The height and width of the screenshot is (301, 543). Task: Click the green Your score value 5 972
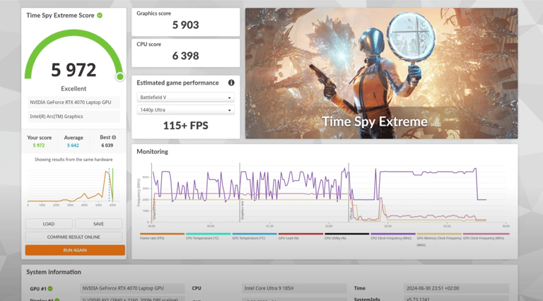point(39,146)
